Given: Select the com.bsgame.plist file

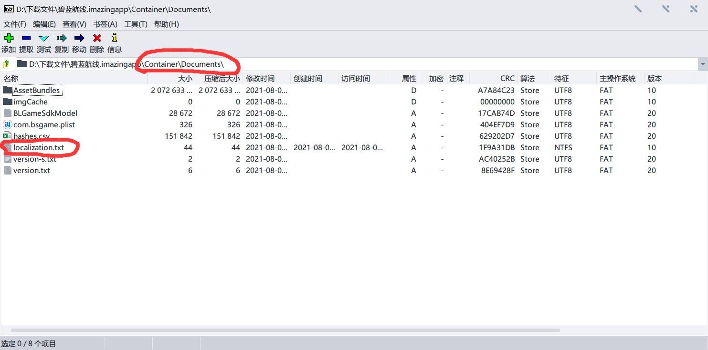Looking at the screenshot, I should (x=44, y=124).
